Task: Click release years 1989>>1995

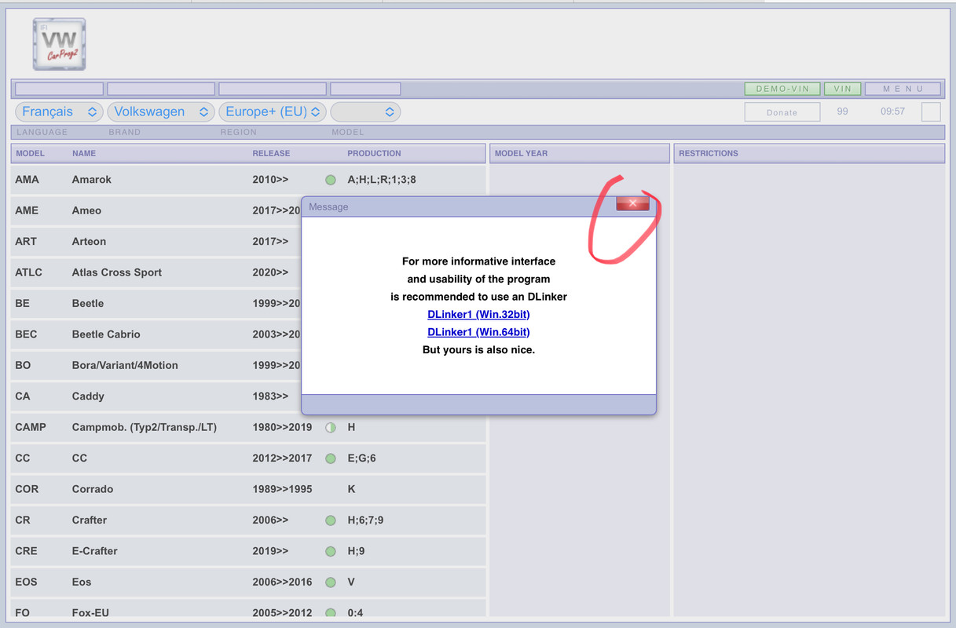Action: click(282, 489)
